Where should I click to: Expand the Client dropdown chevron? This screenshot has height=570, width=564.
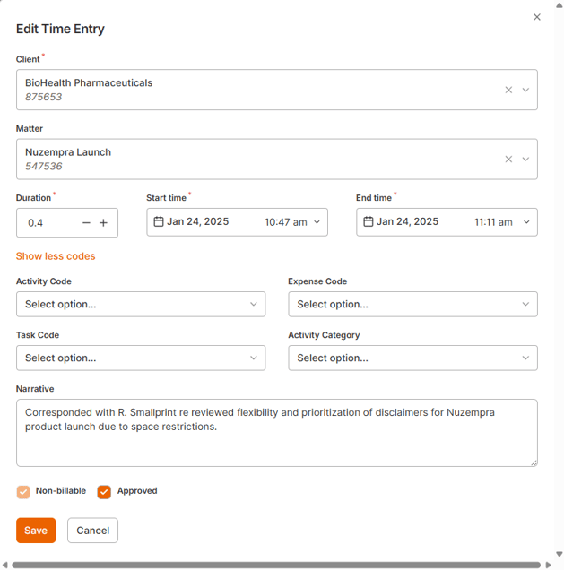coord(525,90)
